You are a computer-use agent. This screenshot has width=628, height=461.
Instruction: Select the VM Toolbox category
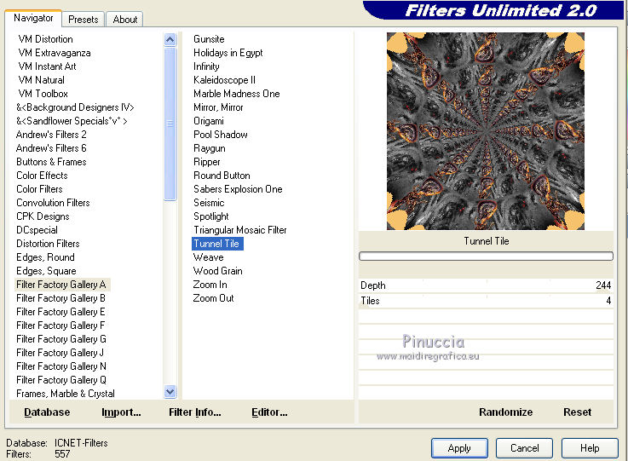[43, 94]
